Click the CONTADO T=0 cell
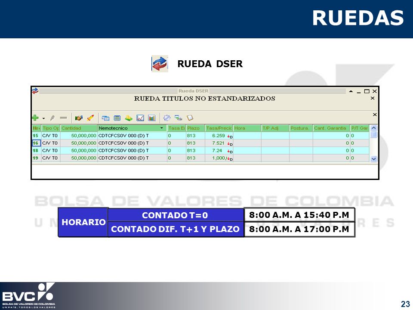This screenshot has width=413, height=310. click(x=176, y=215)
